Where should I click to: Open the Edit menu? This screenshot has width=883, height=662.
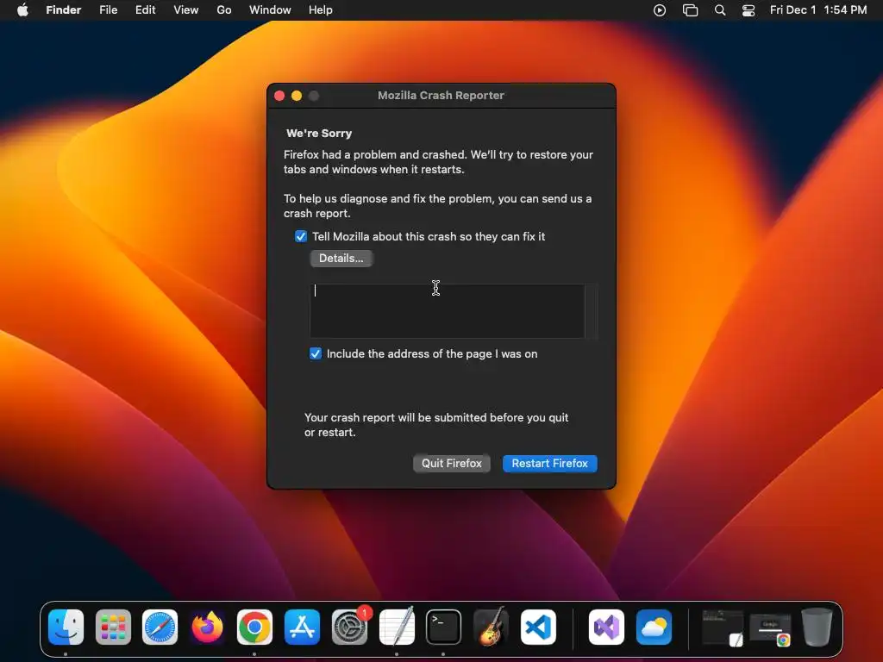(145, 10)
